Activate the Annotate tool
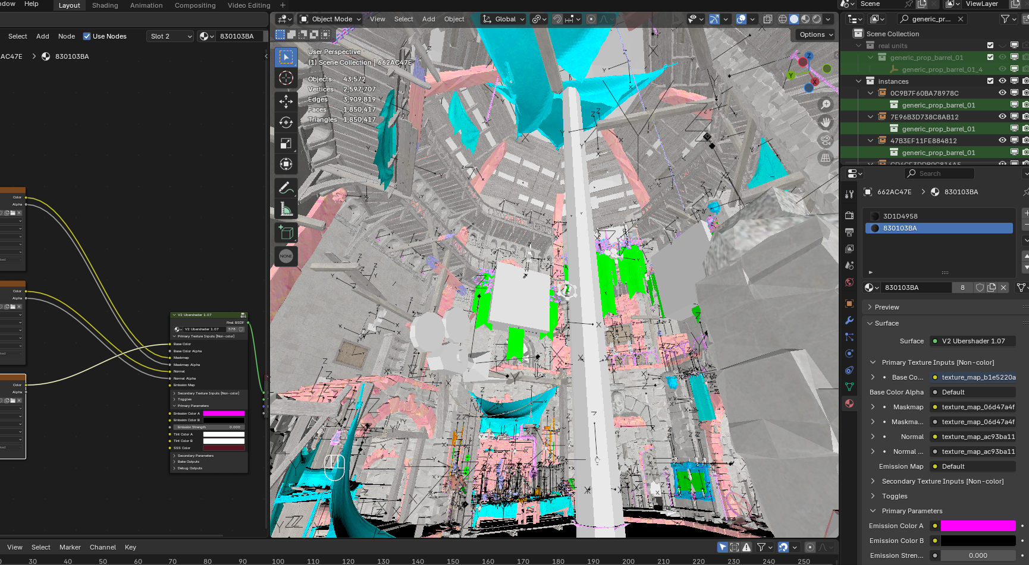Screen dimensions: 1029x565 286,188
